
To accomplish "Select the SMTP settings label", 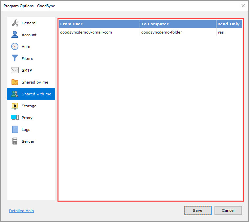I will [x=27, y=70].
